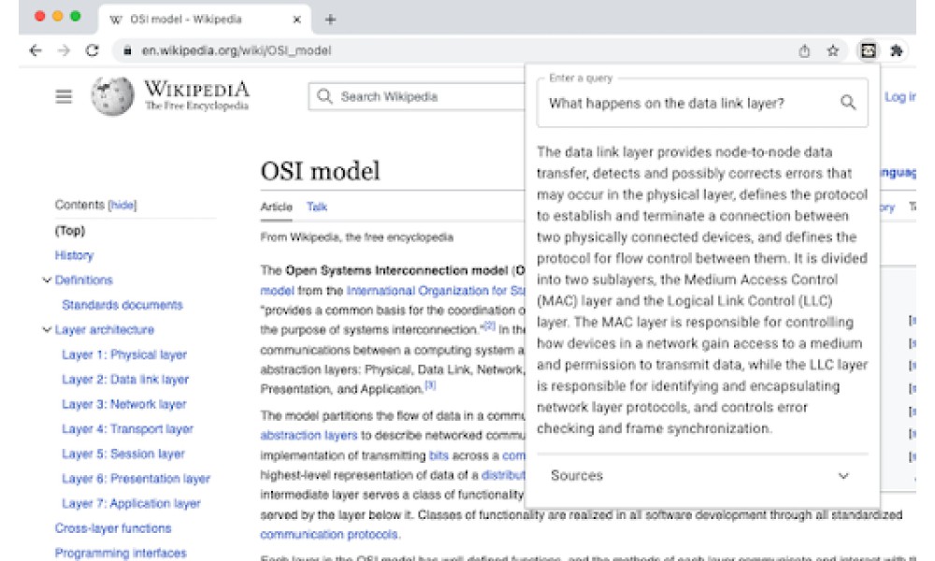Select the OSI model browser tab

click(204, 20)
